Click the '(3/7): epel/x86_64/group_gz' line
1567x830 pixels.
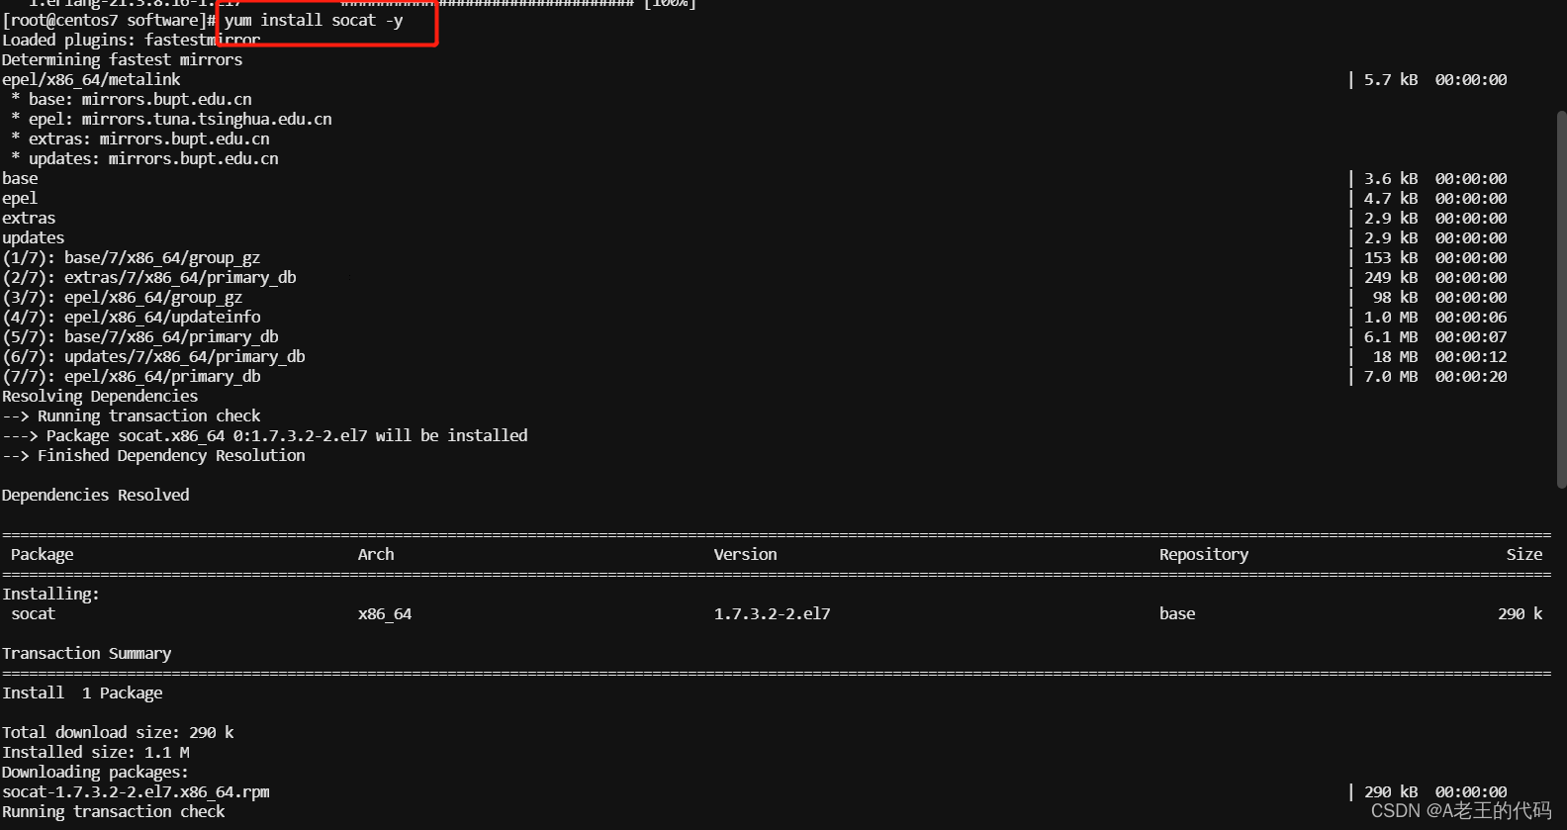122,297
